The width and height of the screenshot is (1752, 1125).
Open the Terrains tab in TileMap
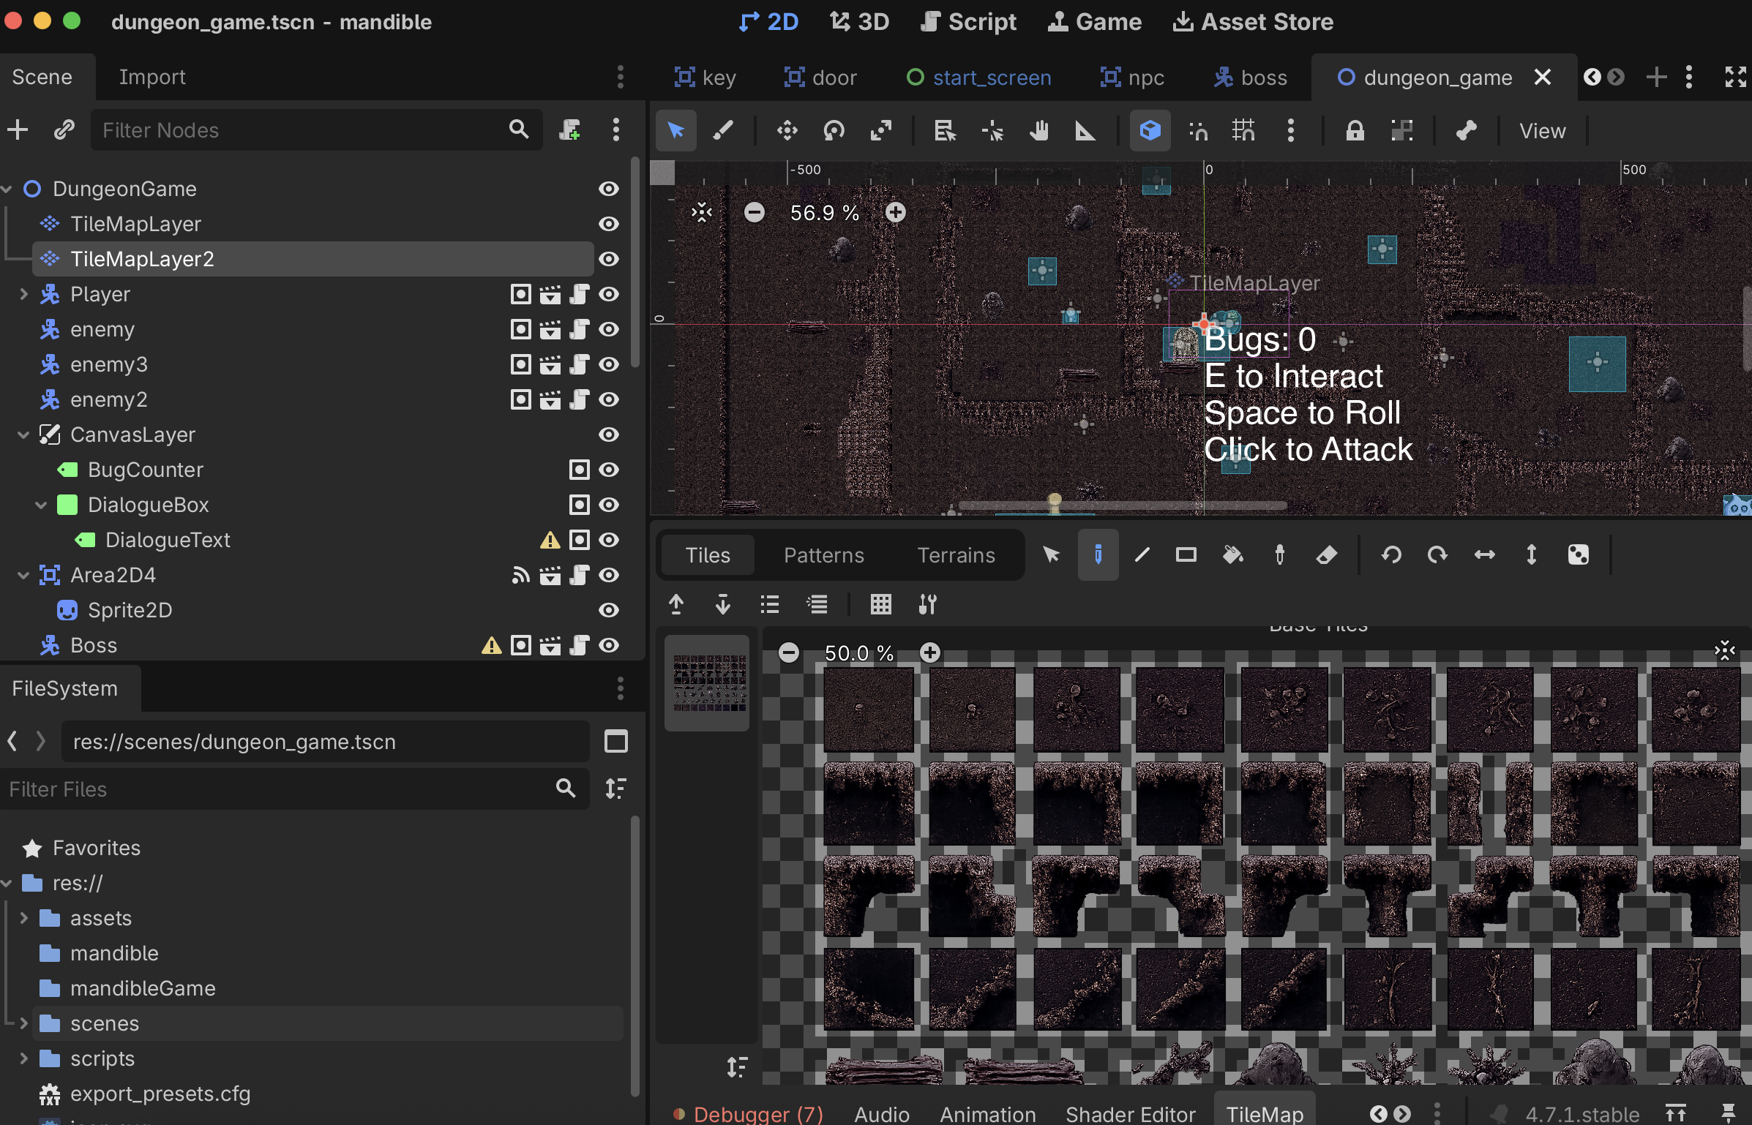[x=957, y=555]
